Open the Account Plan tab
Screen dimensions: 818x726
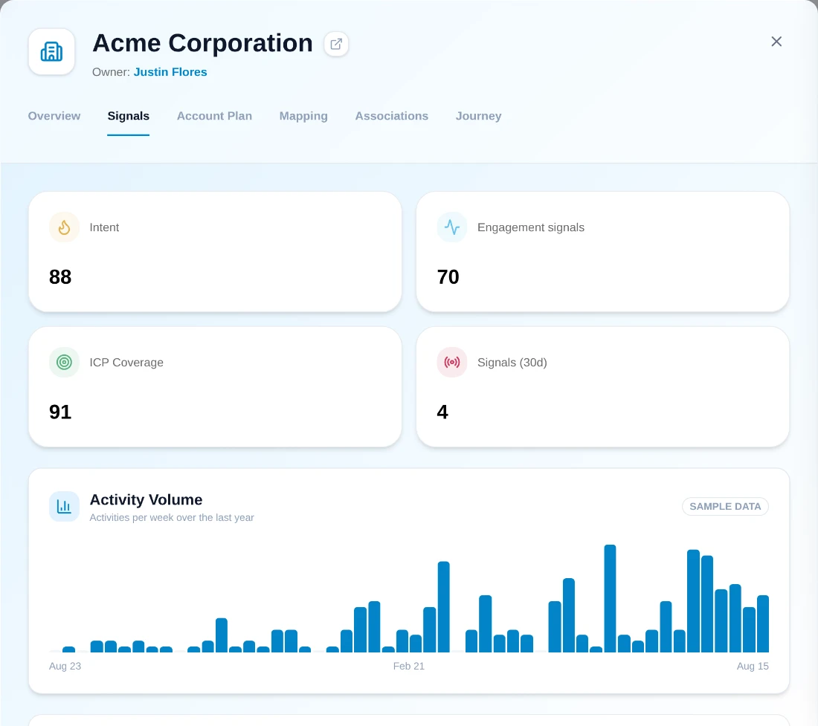pos(214,116)
